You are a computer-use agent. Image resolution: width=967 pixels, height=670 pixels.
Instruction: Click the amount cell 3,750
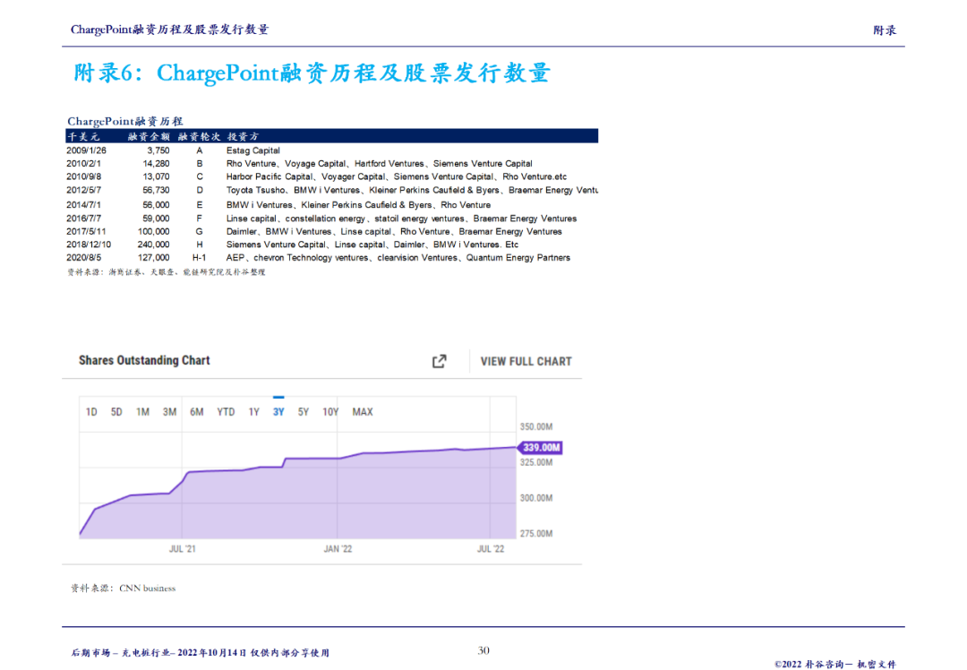pos(158,150)
